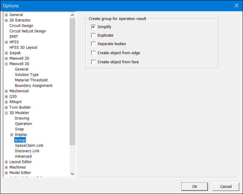This screenshot has height=194, width=243.
Task: Select Circuit NetList Design item
Action: pyautogui.click(x=28, y=31)
